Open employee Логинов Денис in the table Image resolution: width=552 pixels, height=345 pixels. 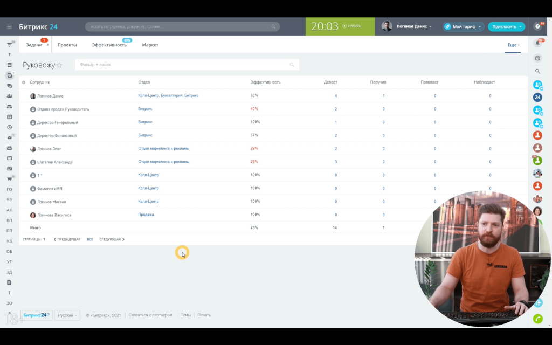tap(50, 96)
